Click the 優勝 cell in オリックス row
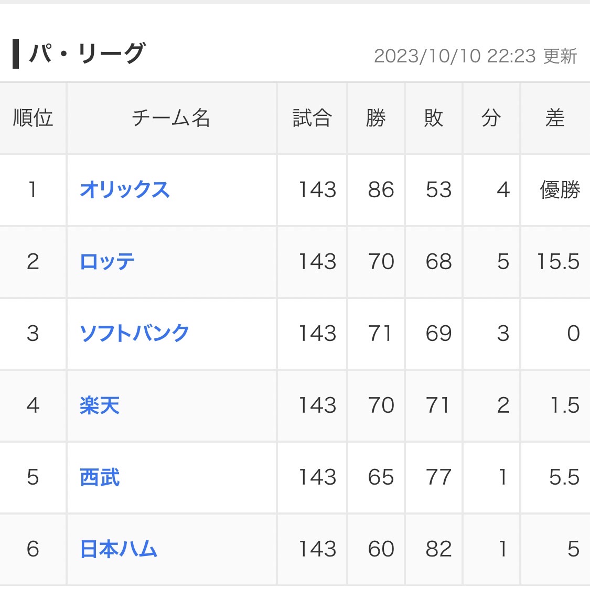This screenshot has height=599, width=590. 560,190
